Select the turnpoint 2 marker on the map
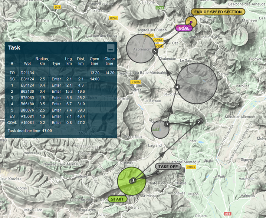Viewport: 266px width, 218px height. [199, 122]
